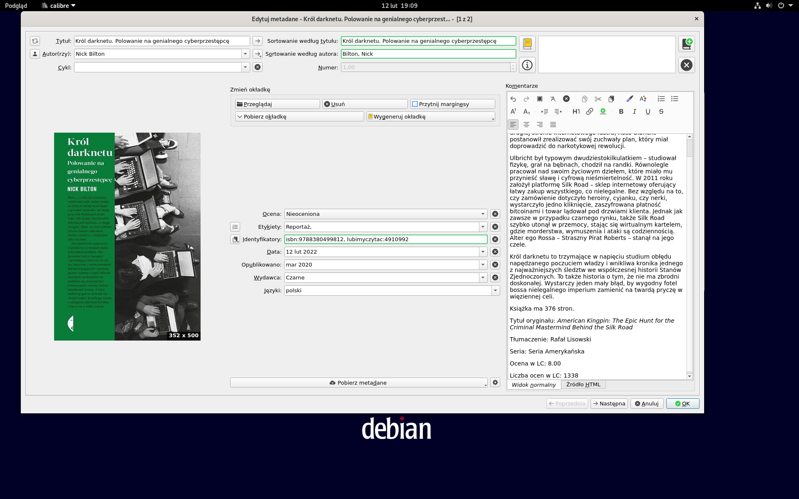This screenshot has height=499, width=799.
Task: Toggle bold formatting in comments
Action: [621, 111]
